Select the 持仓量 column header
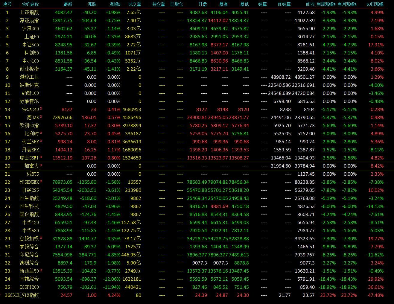The width and height of the screenshot is (394, 304). tap(159, 4)
